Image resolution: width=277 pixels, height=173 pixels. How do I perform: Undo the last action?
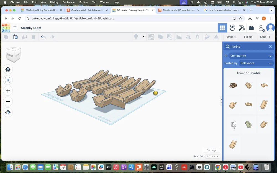(x=43, y=37)
